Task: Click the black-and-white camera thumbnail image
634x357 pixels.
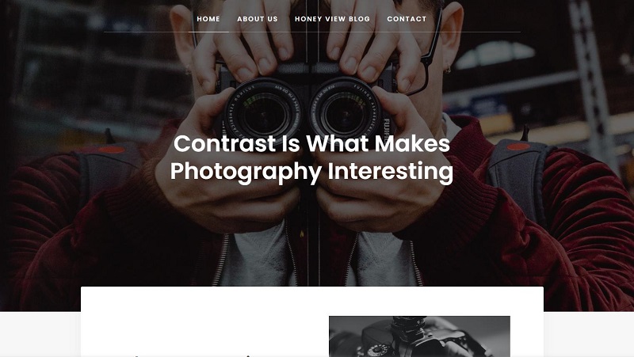Action: [419, 336]
